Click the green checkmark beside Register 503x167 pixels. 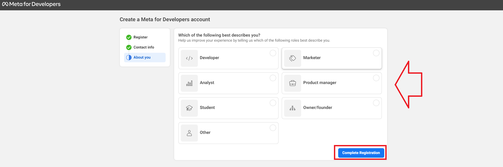(129, 37)
